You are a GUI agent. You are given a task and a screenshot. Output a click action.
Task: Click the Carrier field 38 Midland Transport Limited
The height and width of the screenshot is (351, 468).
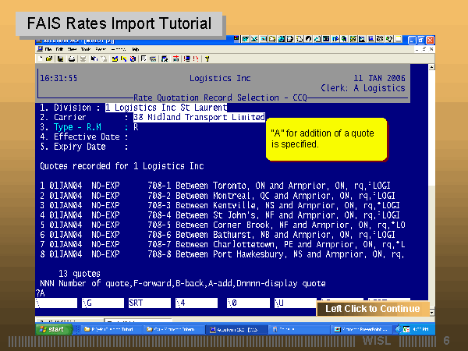(x=199, y=117)
